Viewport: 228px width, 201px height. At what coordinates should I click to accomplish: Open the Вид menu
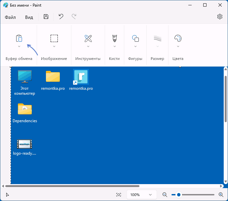(x=29, y=17)
